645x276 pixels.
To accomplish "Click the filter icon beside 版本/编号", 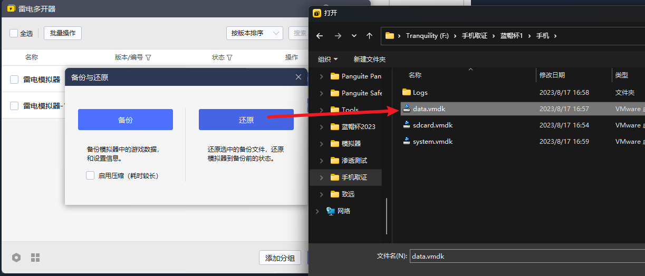I will [x=148, y=57].
